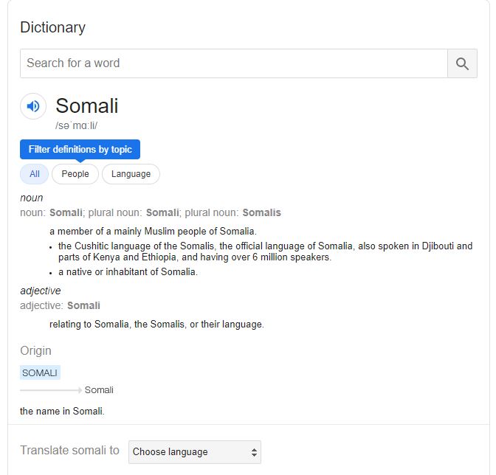Filter definitions by People topic

pos(75,174)
